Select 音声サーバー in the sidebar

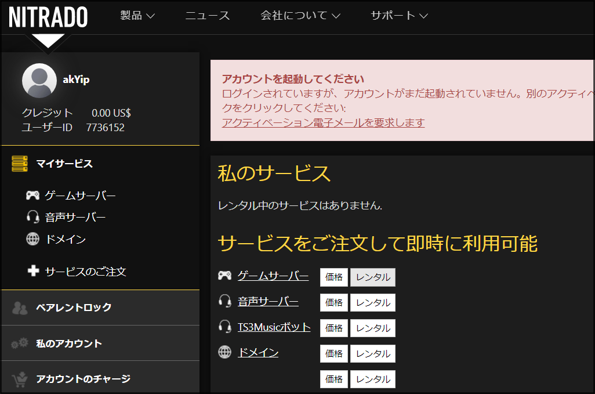click(x=75, y=217)
